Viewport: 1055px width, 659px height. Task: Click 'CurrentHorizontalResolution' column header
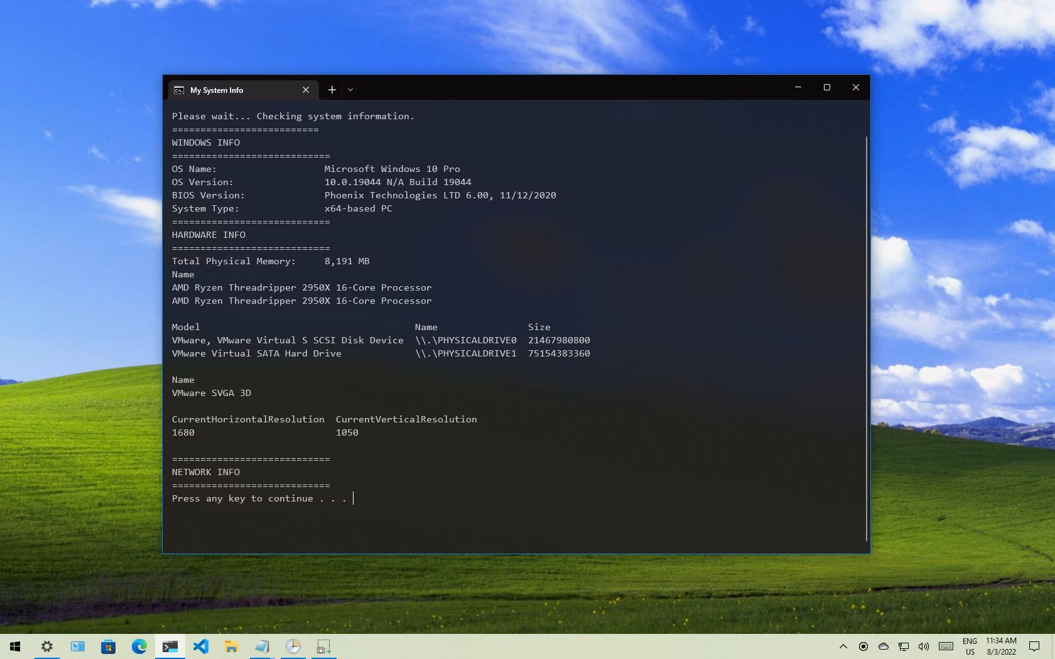point(248,419)
